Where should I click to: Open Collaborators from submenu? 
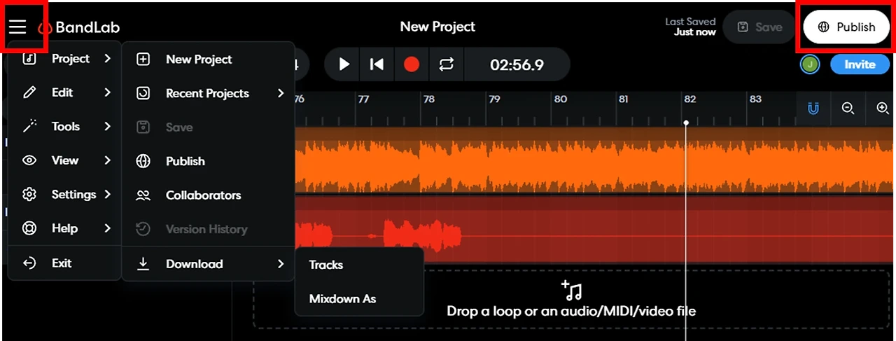coord(209,195)
